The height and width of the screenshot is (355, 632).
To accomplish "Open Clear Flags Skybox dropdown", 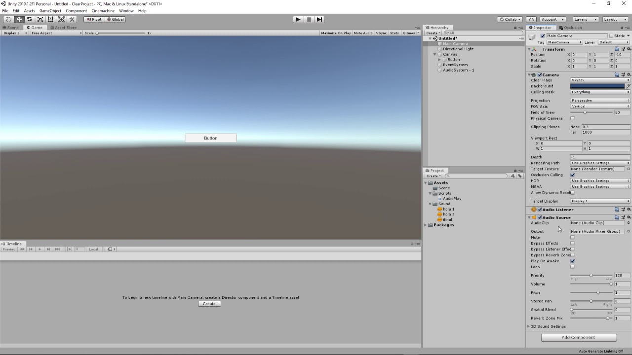I will coord(600,80).
